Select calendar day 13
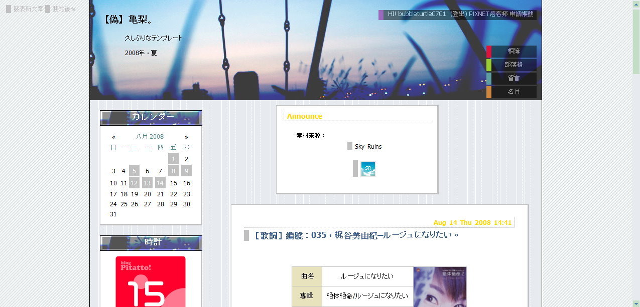The height and width of the screenshot is (307, 640). 147,183
